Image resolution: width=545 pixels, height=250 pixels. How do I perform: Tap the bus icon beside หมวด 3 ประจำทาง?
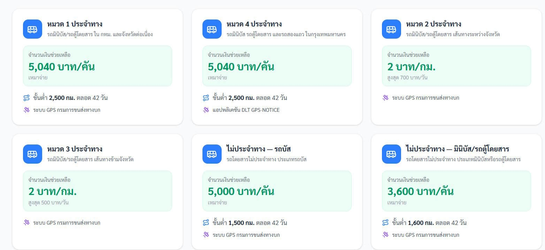coord(32,154)
